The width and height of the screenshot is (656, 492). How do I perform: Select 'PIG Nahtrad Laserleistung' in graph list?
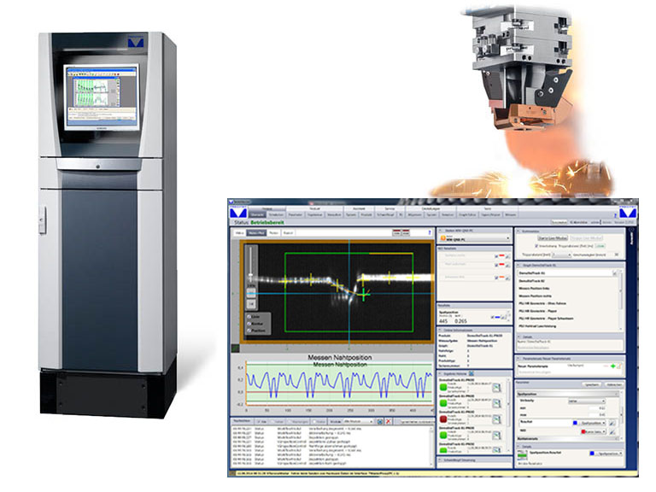[x=537, y=326]
